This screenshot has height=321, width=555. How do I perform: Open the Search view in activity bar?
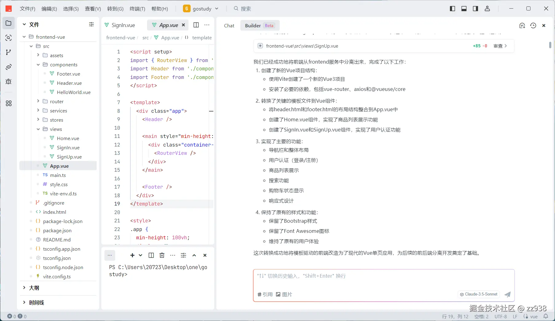(x=9, y=38)
